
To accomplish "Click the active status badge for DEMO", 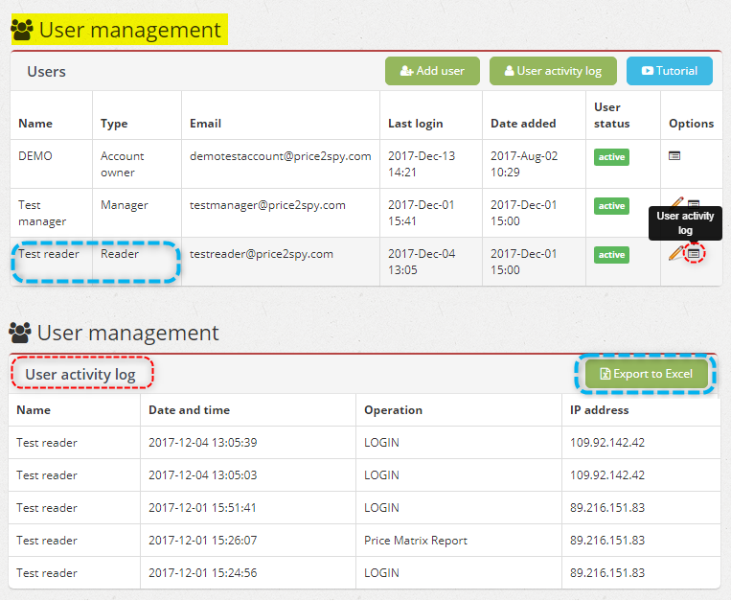I will 611,156.
